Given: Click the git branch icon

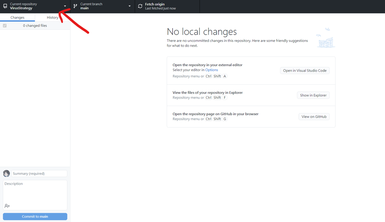Looking at the screenshot, I should tap(75, 6).
